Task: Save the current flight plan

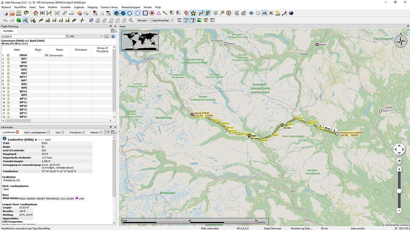Action: click(18, 13)
